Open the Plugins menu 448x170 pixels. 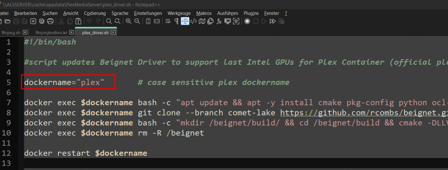click(x=251, y=13)
